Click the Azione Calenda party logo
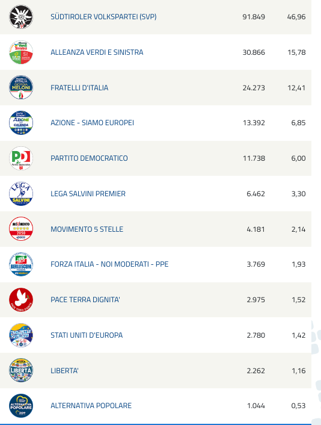The image size is (321, 425). coord(21,123)
